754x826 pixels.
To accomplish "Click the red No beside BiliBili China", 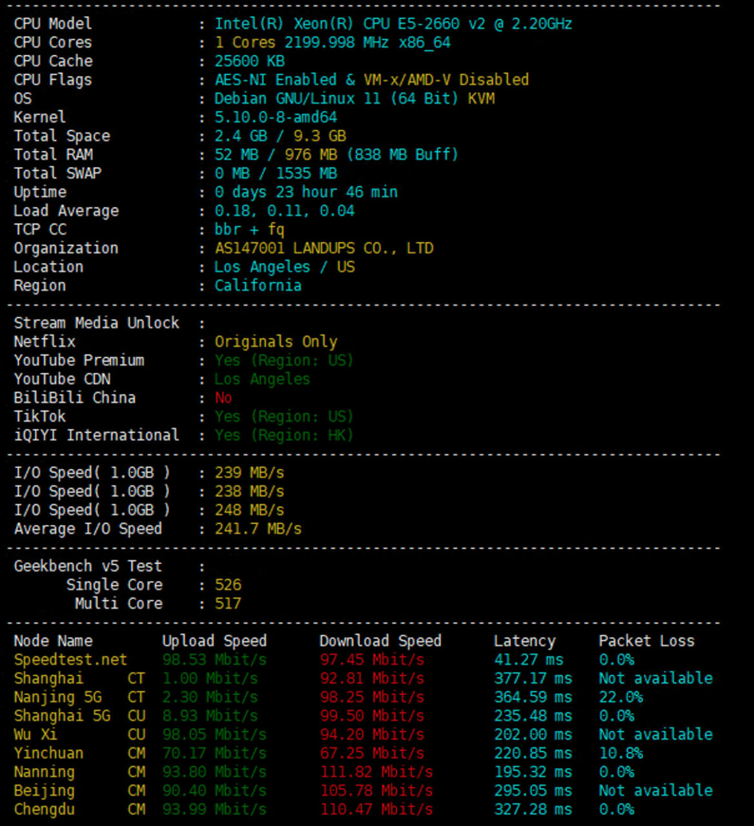I will pos(223,398).
